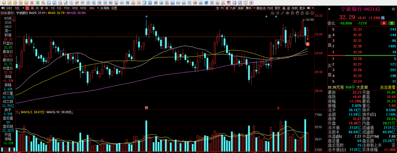Screen dimensions: 397x153
Task: Click 多周期 multi-period button
Action: [x=105, y=8]
